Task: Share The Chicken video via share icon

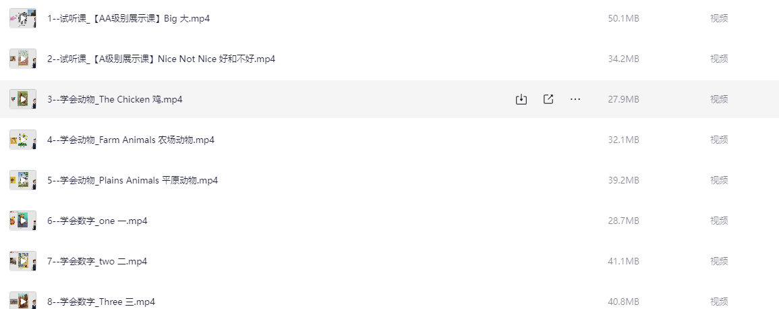Action: [x=548, y=99]
